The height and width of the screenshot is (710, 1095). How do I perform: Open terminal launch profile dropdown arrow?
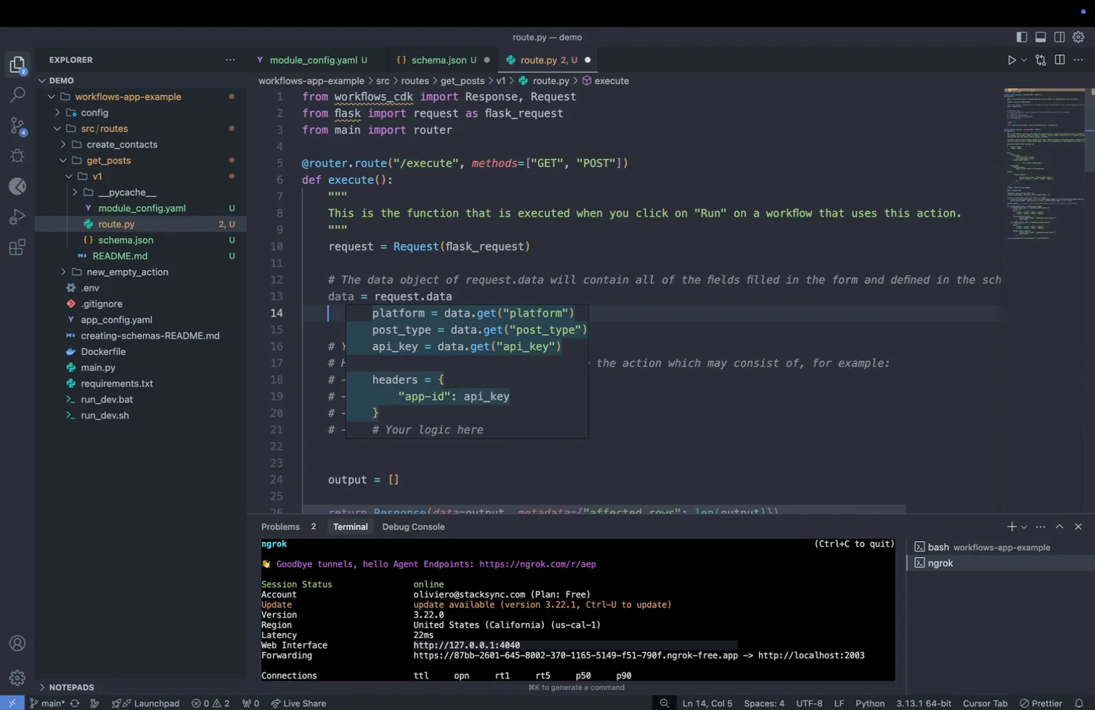pyautogui.click(x=1024, y=527)
